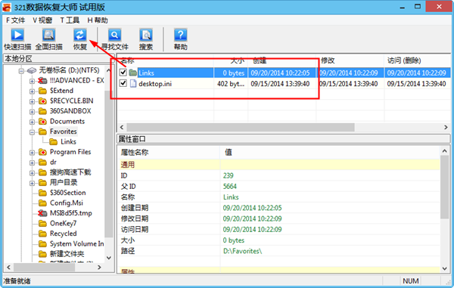This screenshot has height=288, width=454.
Task: Select the OneKey7 folder icon
Action: (42, 224)
